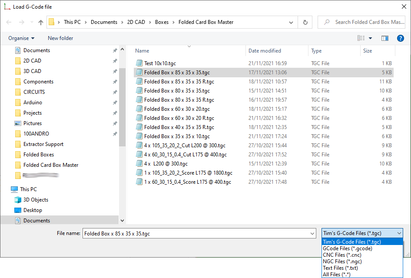Open the address bar history dropdown
411x278 pixels.
(x=291, y=22)
